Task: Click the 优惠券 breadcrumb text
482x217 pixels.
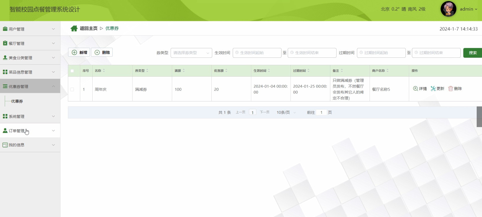Action: (112, 28)
